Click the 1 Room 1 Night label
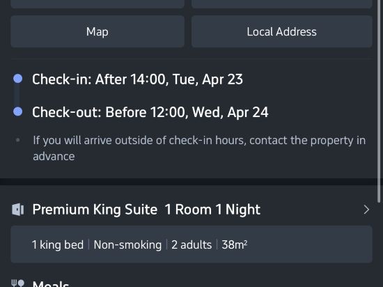Screen dimensions: 383x287 click(212, 210)
